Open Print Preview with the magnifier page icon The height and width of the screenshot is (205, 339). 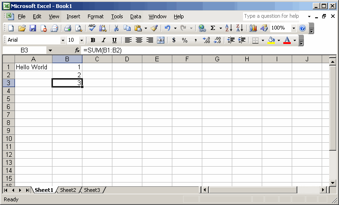(x=79, y=28)
